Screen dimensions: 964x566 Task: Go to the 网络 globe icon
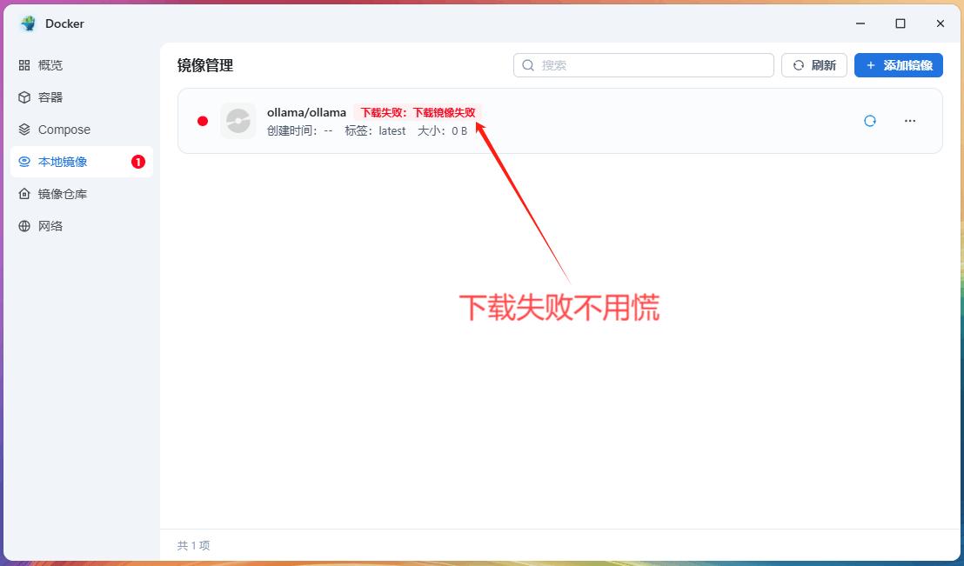pyautogui.click(x=24, y=226)
